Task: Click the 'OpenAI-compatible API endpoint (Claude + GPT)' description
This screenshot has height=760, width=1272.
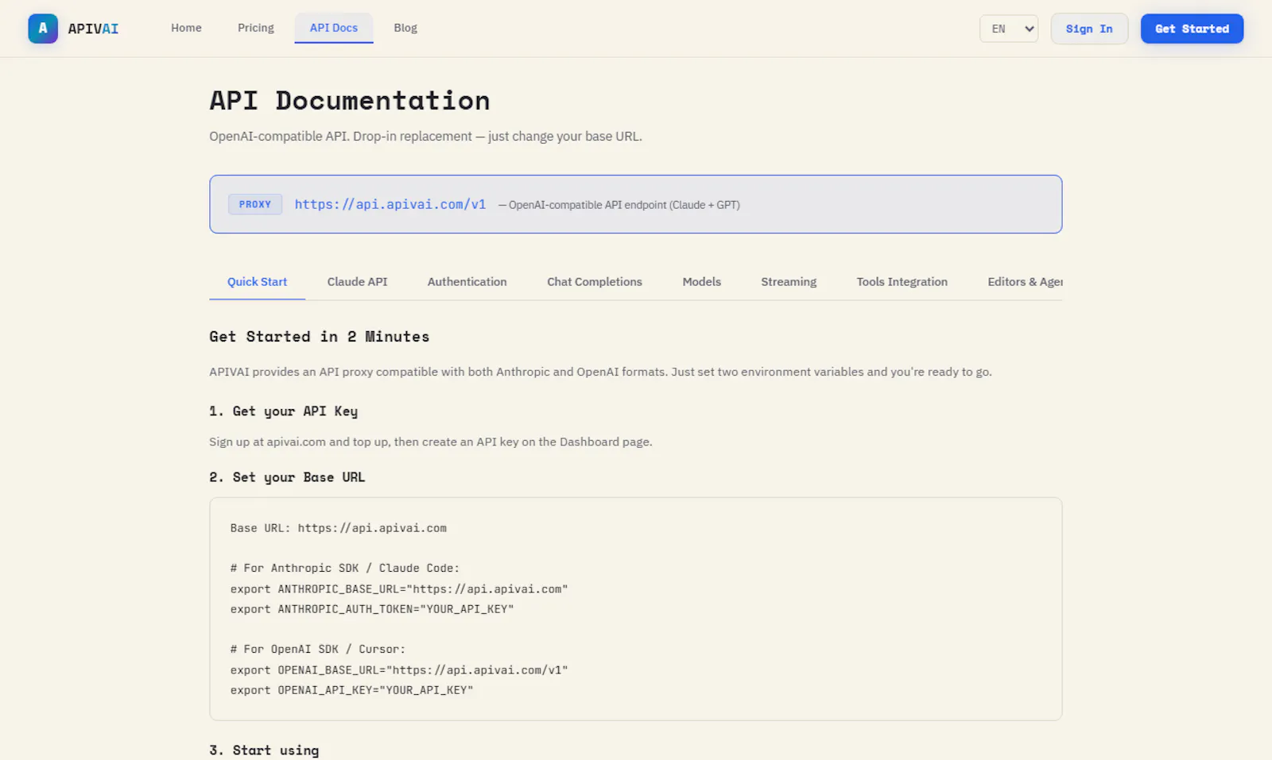Action: coord(619,205)
